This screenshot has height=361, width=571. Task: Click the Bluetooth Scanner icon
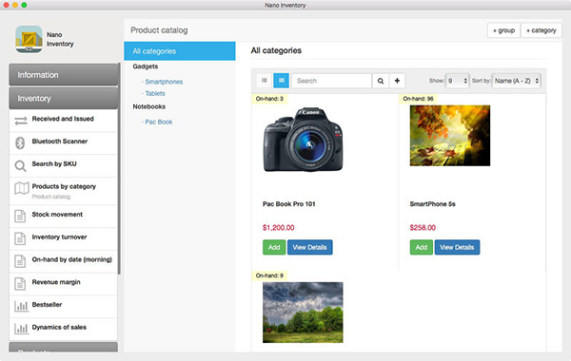20,142
